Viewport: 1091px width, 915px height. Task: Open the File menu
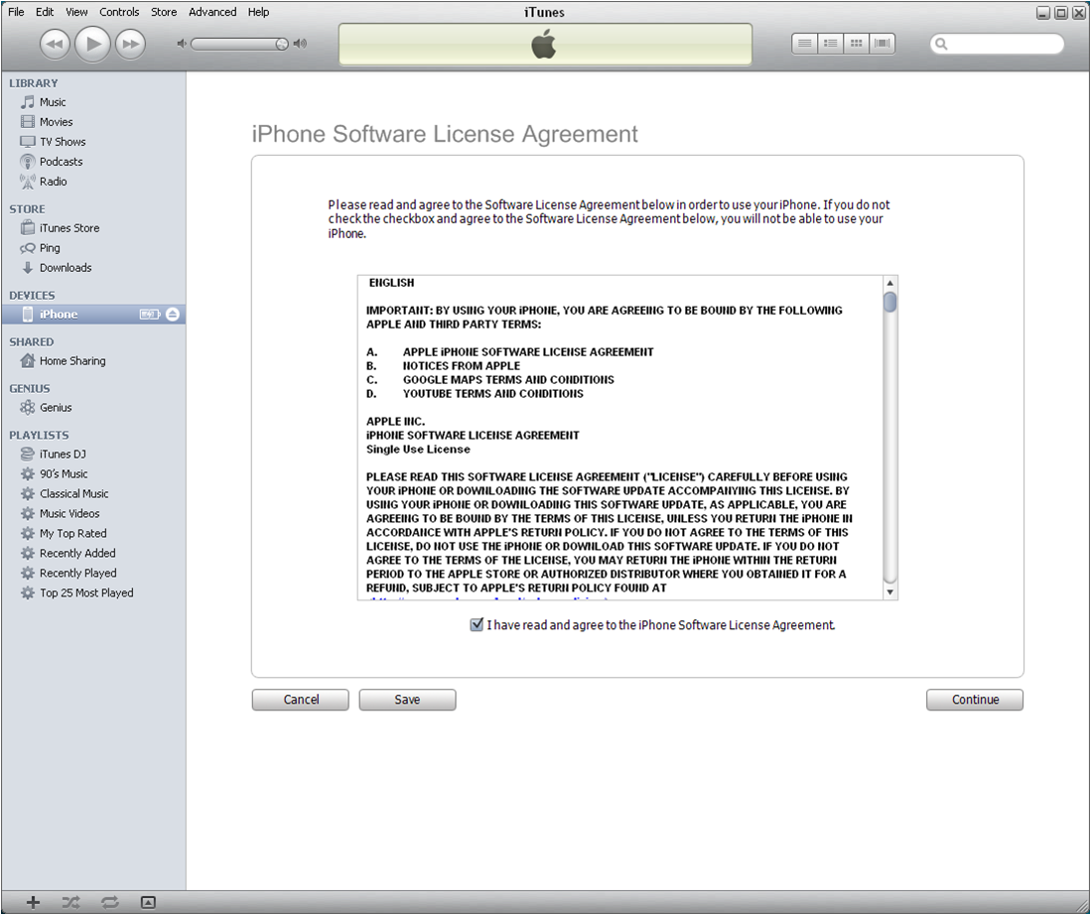pyautogui.click(x=16, y=12)
